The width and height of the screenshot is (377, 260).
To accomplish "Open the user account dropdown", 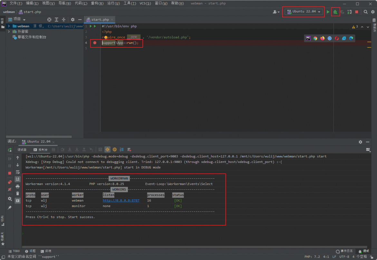I will (276, 12).
